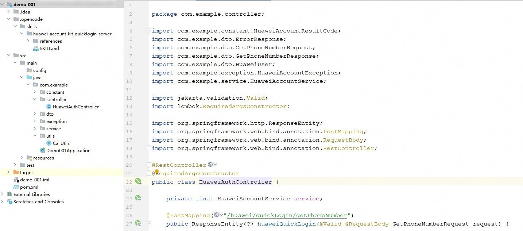Viewport: 523px width, 231px height.
Task: Collapse the utils package arrow
Action: (x=35, y=136)
